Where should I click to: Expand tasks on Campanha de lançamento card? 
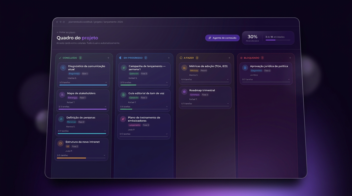pos(167,82)
